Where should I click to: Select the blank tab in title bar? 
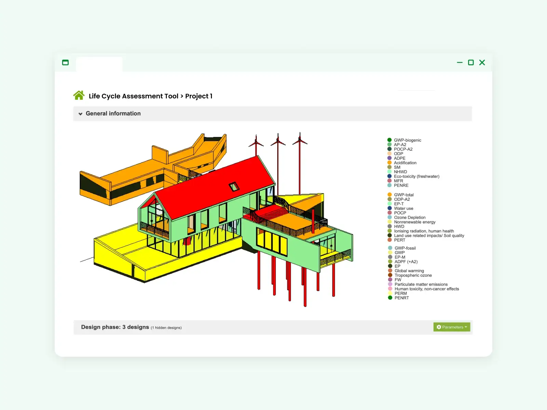99,64
